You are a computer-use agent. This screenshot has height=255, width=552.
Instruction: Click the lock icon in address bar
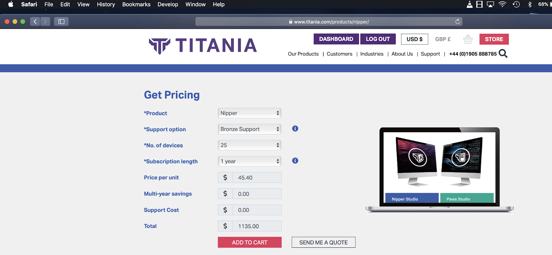(290, 22)
